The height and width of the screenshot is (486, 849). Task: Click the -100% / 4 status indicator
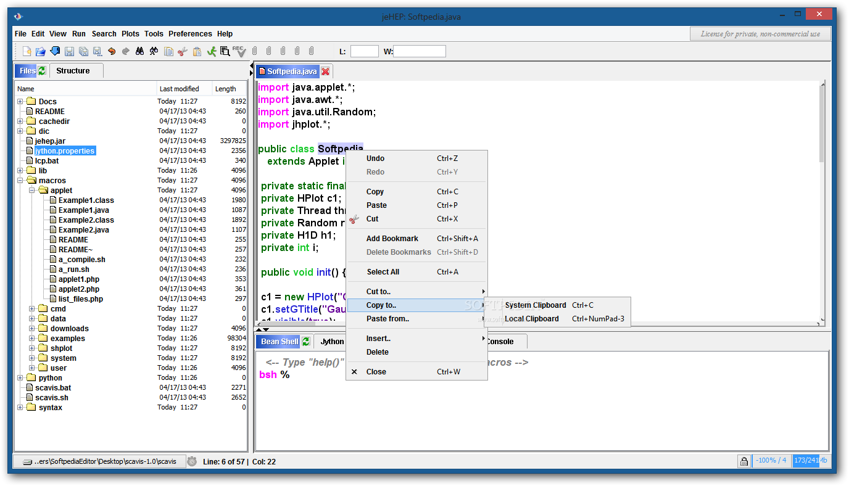click(x=771, y=461)
